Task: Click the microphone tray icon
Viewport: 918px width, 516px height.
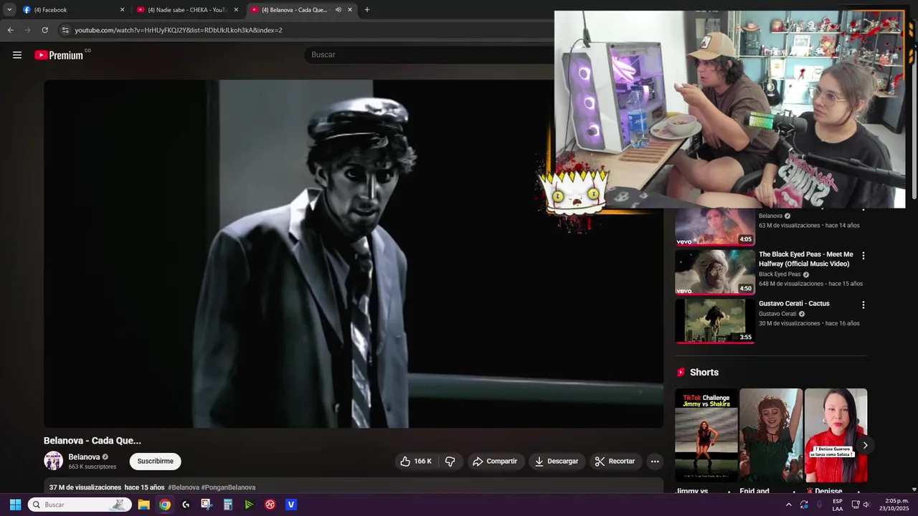Action: (x=820, y=505)
